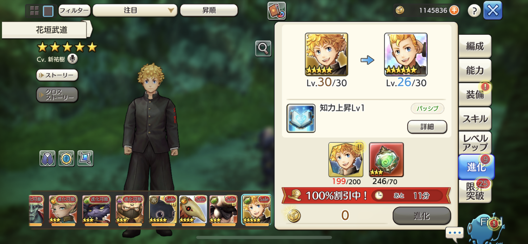Open help question mark icon
This screenshot has height=244, width=528.
(474, 11)
